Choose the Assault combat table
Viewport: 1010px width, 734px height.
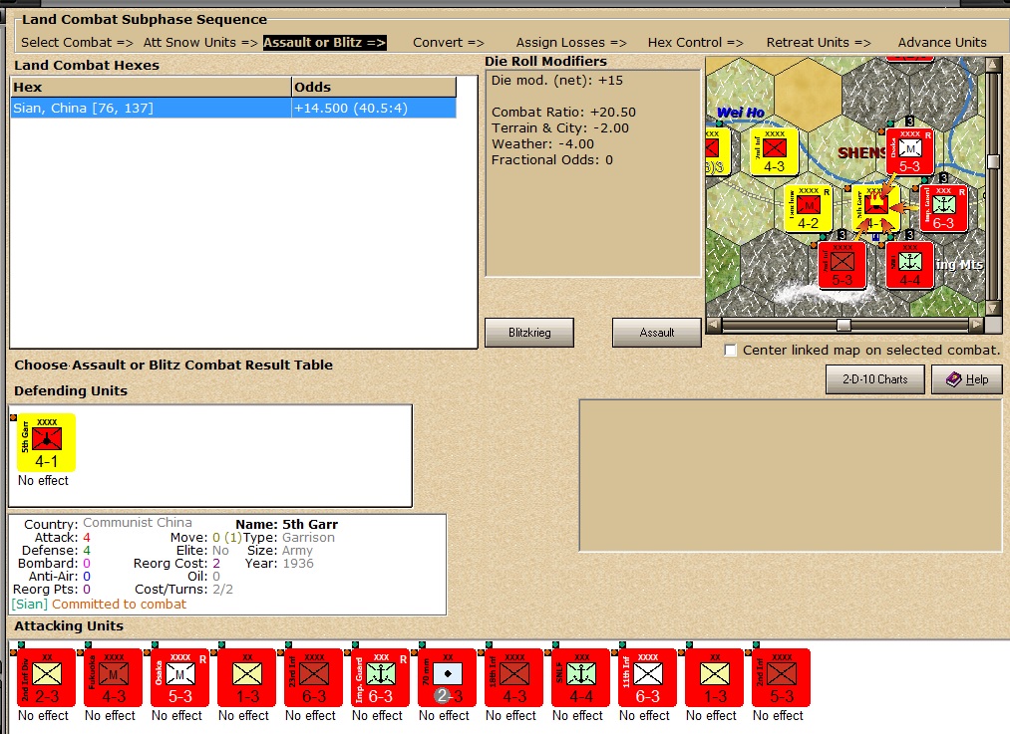pos(656,333)
